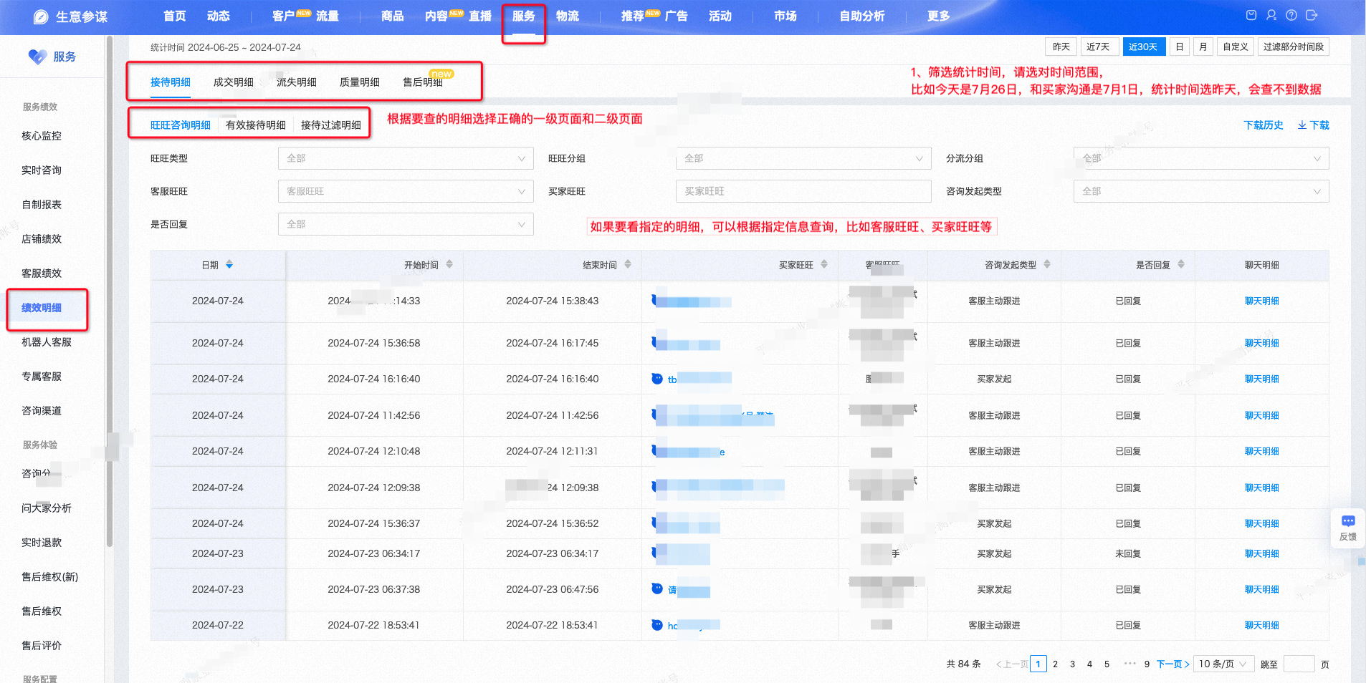
Task: Click the sidebar vertical scrollbar
Action: point(110,291)
